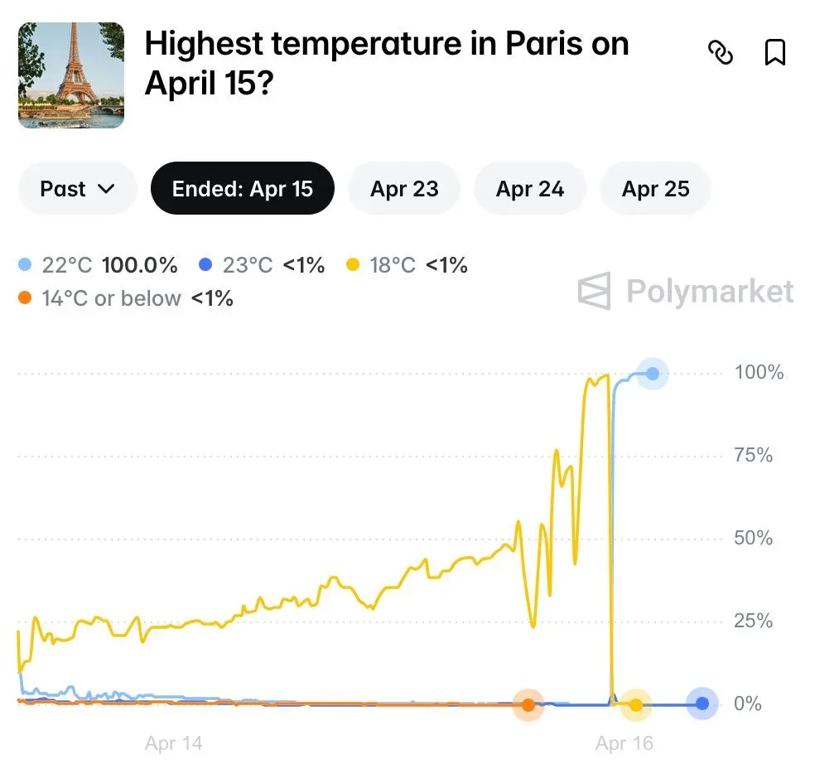
Task: Click the 22°C light blue legend dot
Action: (25, 266)
